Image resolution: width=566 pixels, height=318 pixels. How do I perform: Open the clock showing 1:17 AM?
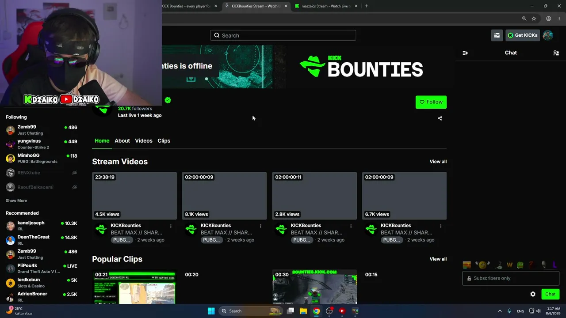pos(553,311)
